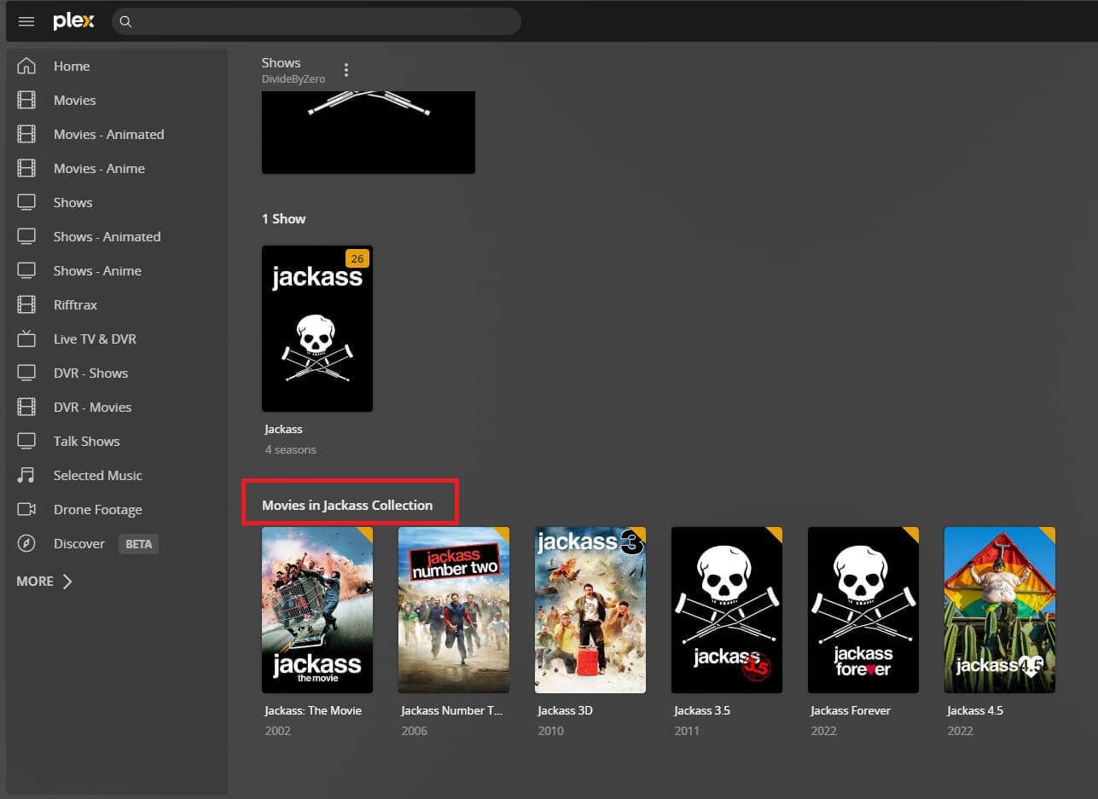The image size is (1098, 799).
Task: Open the Shows library in the sidebar
Action: (x=73, y=202)
